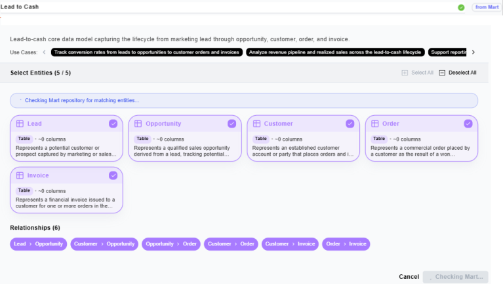Click the Lead card description text

point(66,151)
